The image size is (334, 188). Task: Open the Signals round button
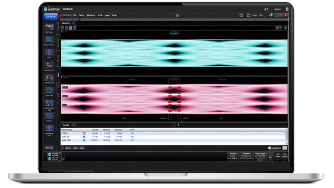[285, 156]
